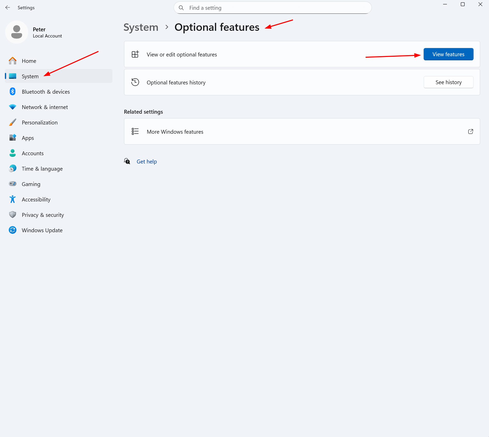Open the Home settings page
The width and height of the screenshot is (489, 437).
point(58,61)
